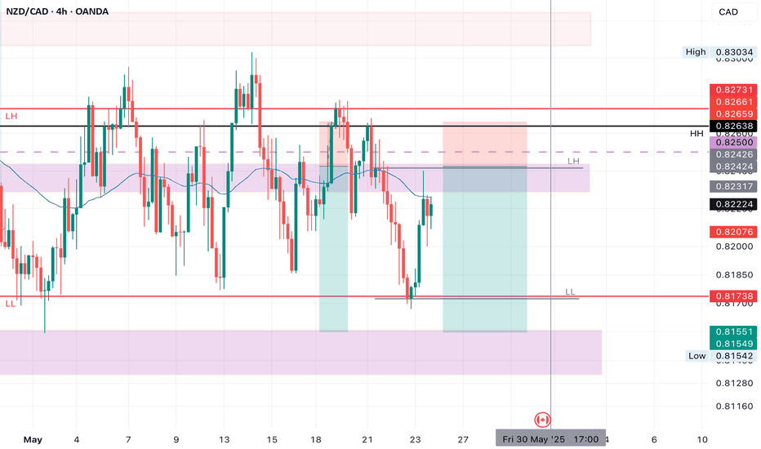Click the red 0.82661 price tag
Screen dimensions: 761x449
pos(733,102)
